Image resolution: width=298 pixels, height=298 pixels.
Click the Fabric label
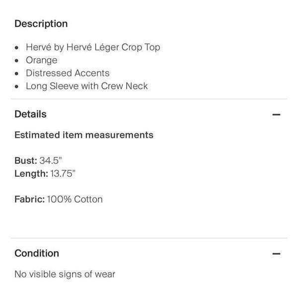click(x=30, y=199)
